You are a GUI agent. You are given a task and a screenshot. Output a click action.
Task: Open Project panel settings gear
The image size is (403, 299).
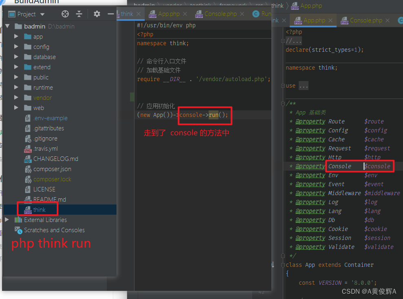[x=97, y=14]
